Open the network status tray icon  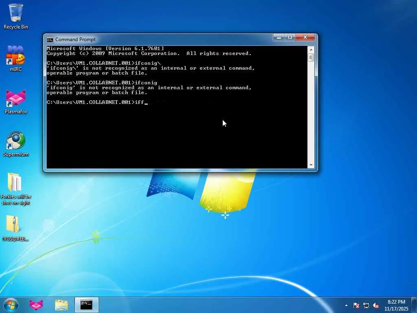pos(366,305)
